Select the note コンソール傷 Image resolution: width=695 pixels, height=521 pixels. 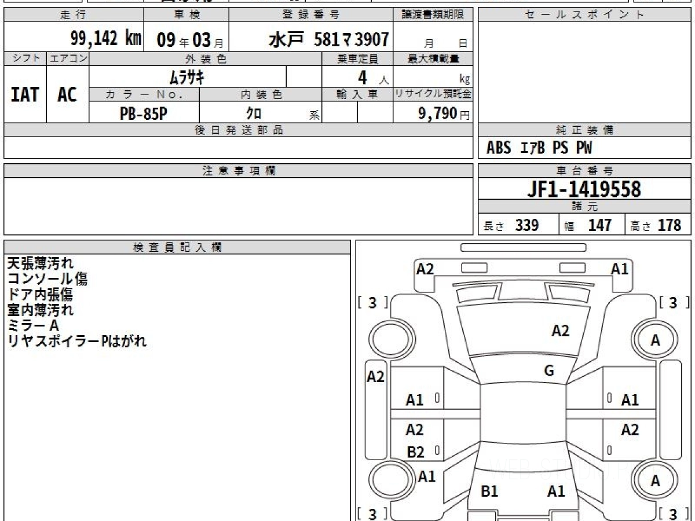click(47, 279)
